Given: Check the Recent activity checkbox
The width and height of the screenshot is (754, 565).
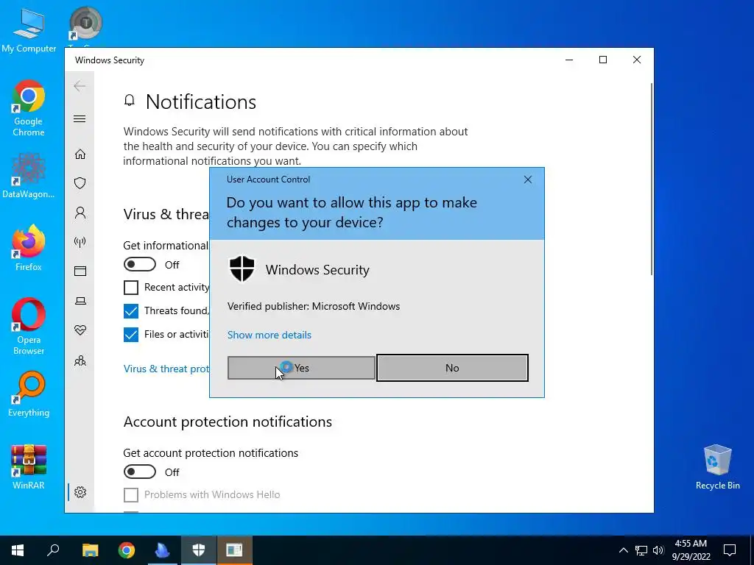Looking at the screenshot, I should (131, 288).
